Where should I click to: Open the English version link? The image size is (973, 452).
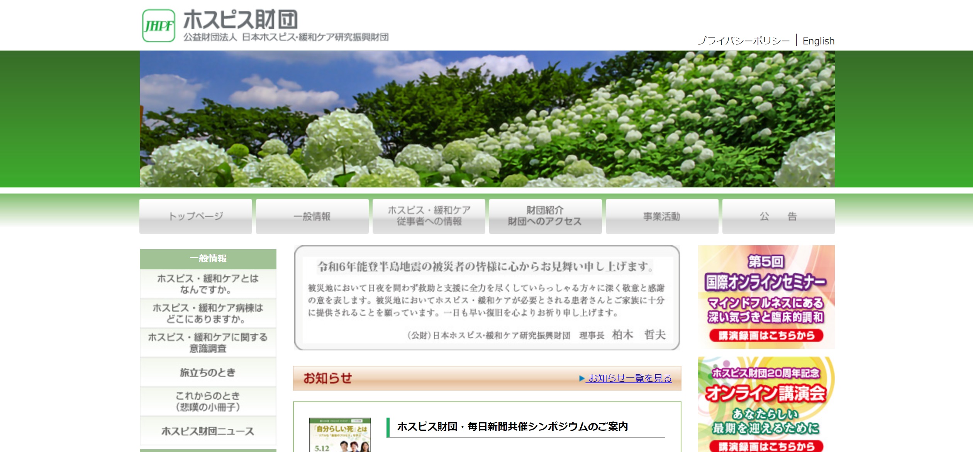coord(818,41)
